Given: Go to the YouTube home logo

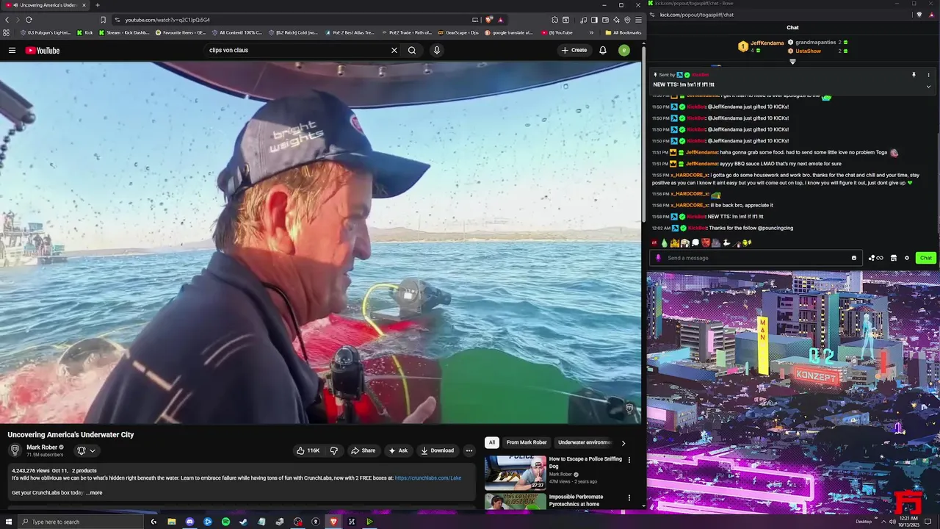Looking at the screenshot, I should pos(43,50).
